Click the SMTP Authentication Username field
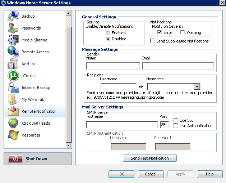Viewport: 226px width, 183px height. (x=128, y=147)
